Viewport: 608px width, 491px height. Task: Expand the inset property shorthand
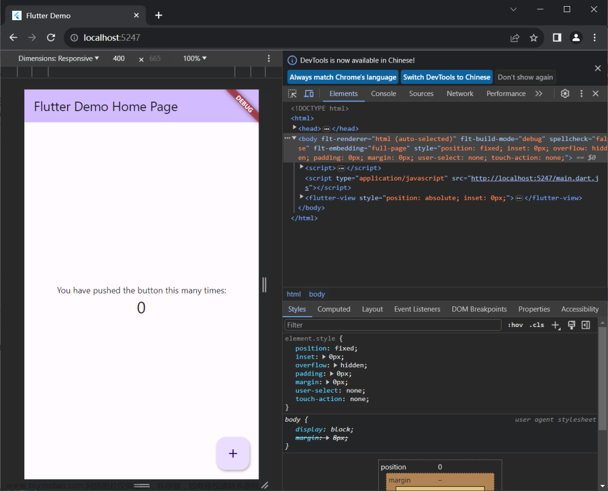324,357
